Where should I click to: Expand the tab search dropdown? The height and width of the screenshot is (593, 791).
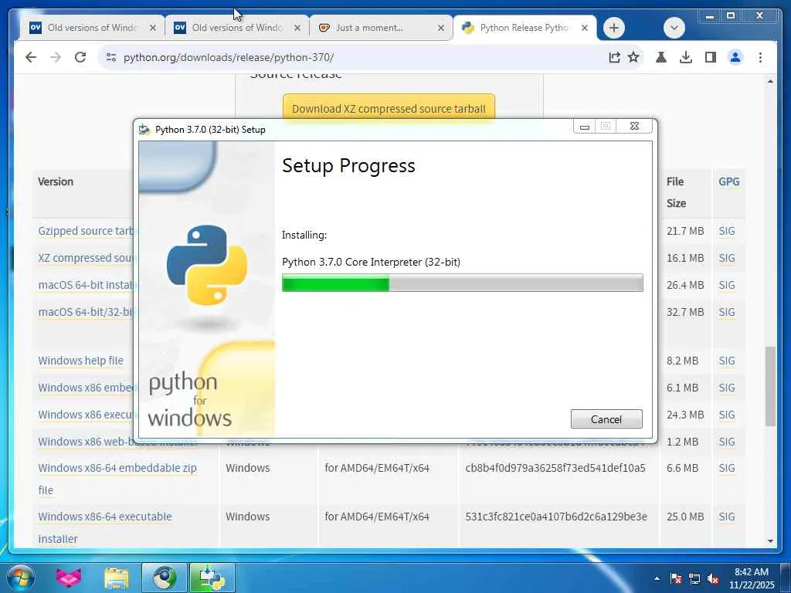674,28
